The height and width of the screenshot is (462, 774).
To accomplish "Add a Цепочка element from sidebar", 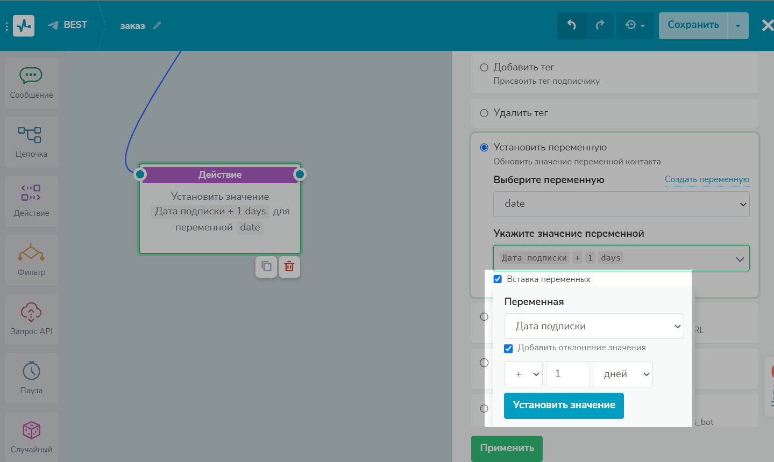I will point(31,142).
